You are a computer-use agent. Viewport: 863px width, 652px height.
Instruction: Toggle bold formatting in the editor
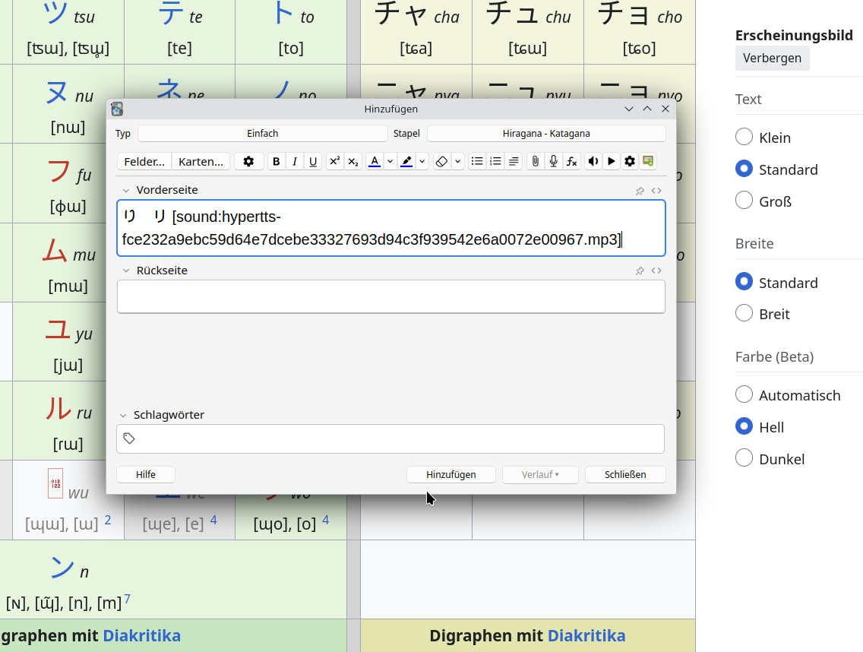coord(276,161)
